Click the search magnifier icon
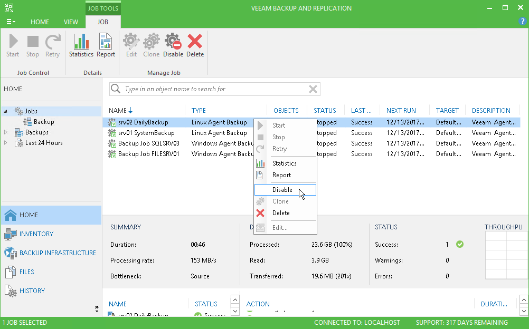529x329 pixels. (x=116, y=89)
